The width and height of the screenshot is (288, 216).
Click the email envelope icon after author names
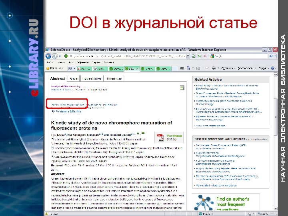143,133
